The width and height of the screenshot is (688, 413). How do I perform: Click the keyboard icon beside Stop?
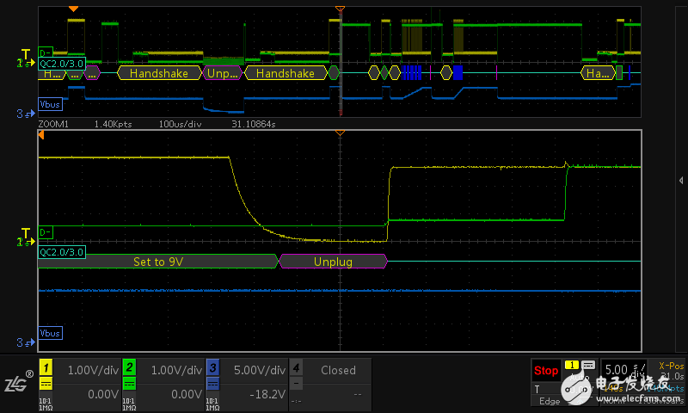tap(588, 366)
